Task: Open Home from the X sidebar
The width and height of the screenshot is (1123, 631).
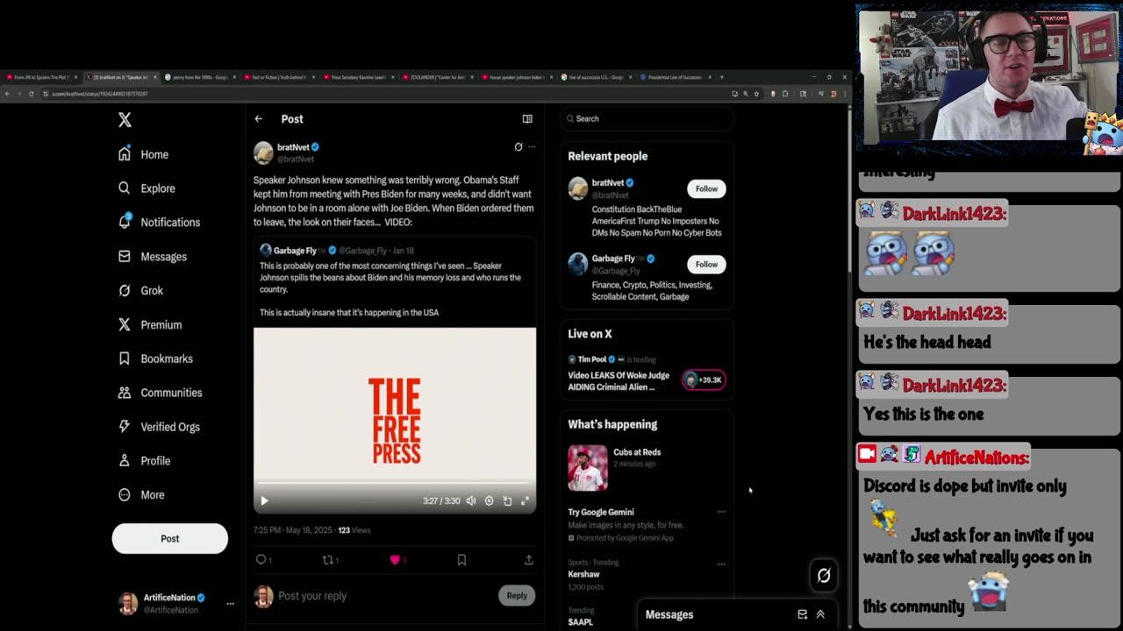Action: (x=143, y=154)
